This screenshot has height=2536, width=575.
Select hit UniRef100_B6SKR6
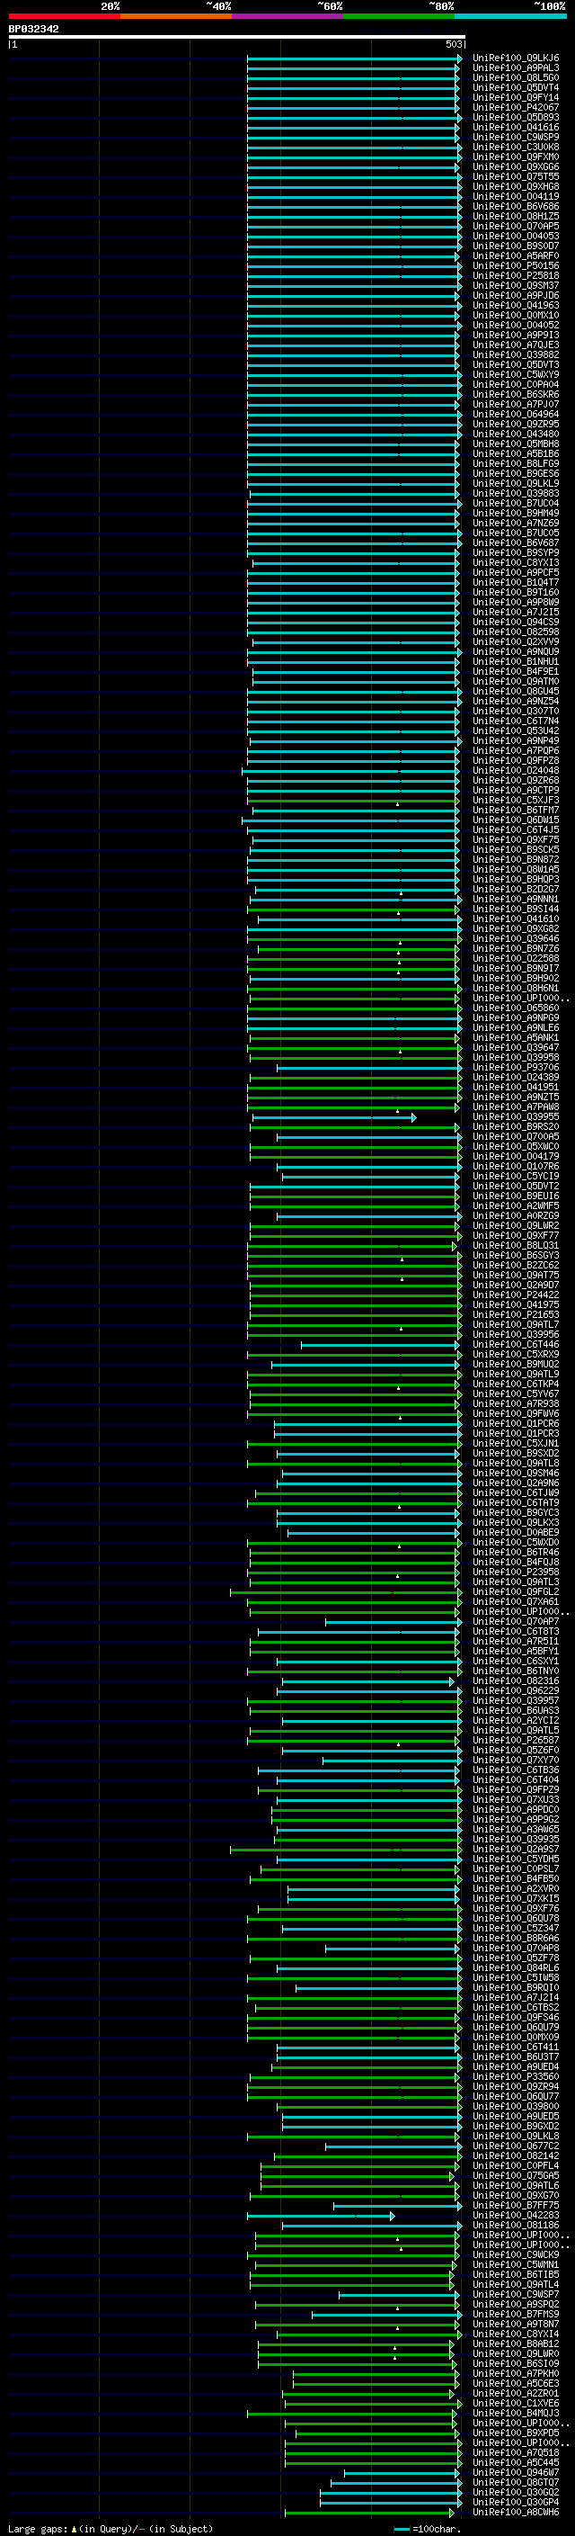516,395
